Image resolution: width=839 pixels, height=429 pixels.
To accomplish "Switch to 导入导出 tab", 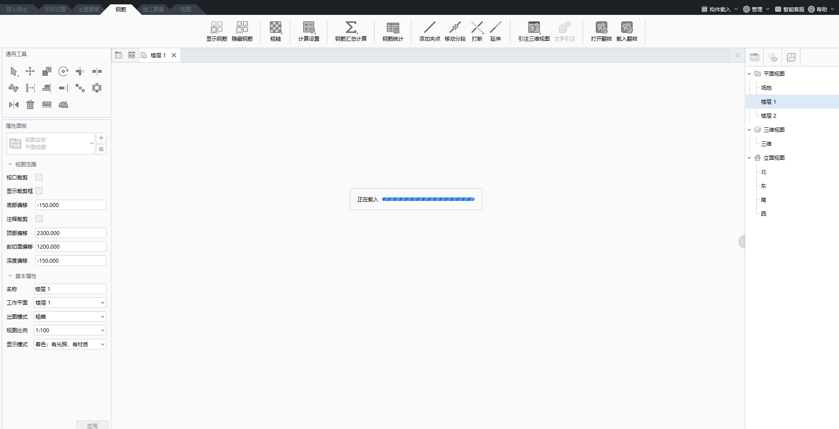I will click(x=17, y=9).
